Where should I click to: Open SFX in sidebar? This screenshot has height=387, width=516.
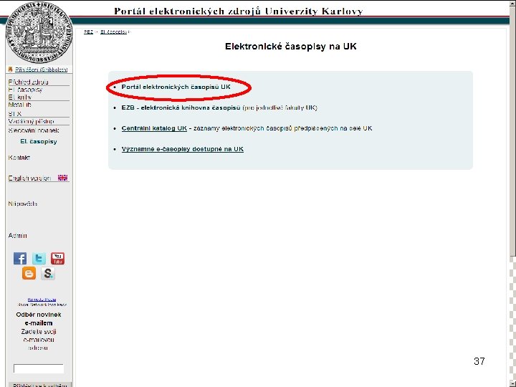15,114
